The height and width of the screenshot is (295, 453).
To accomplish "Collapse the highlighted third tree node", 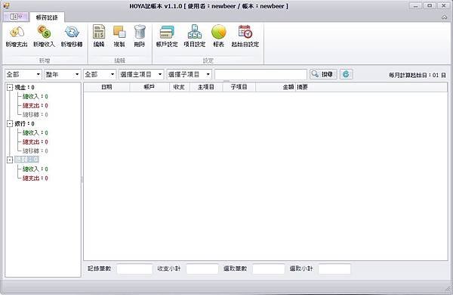I will click(x=10, y=160).
